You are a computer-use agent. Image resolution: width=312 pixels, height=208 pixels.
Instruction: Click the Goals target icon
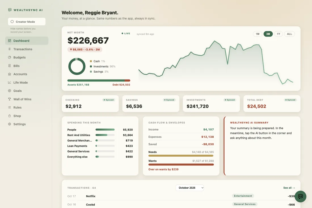click(10, 91)
